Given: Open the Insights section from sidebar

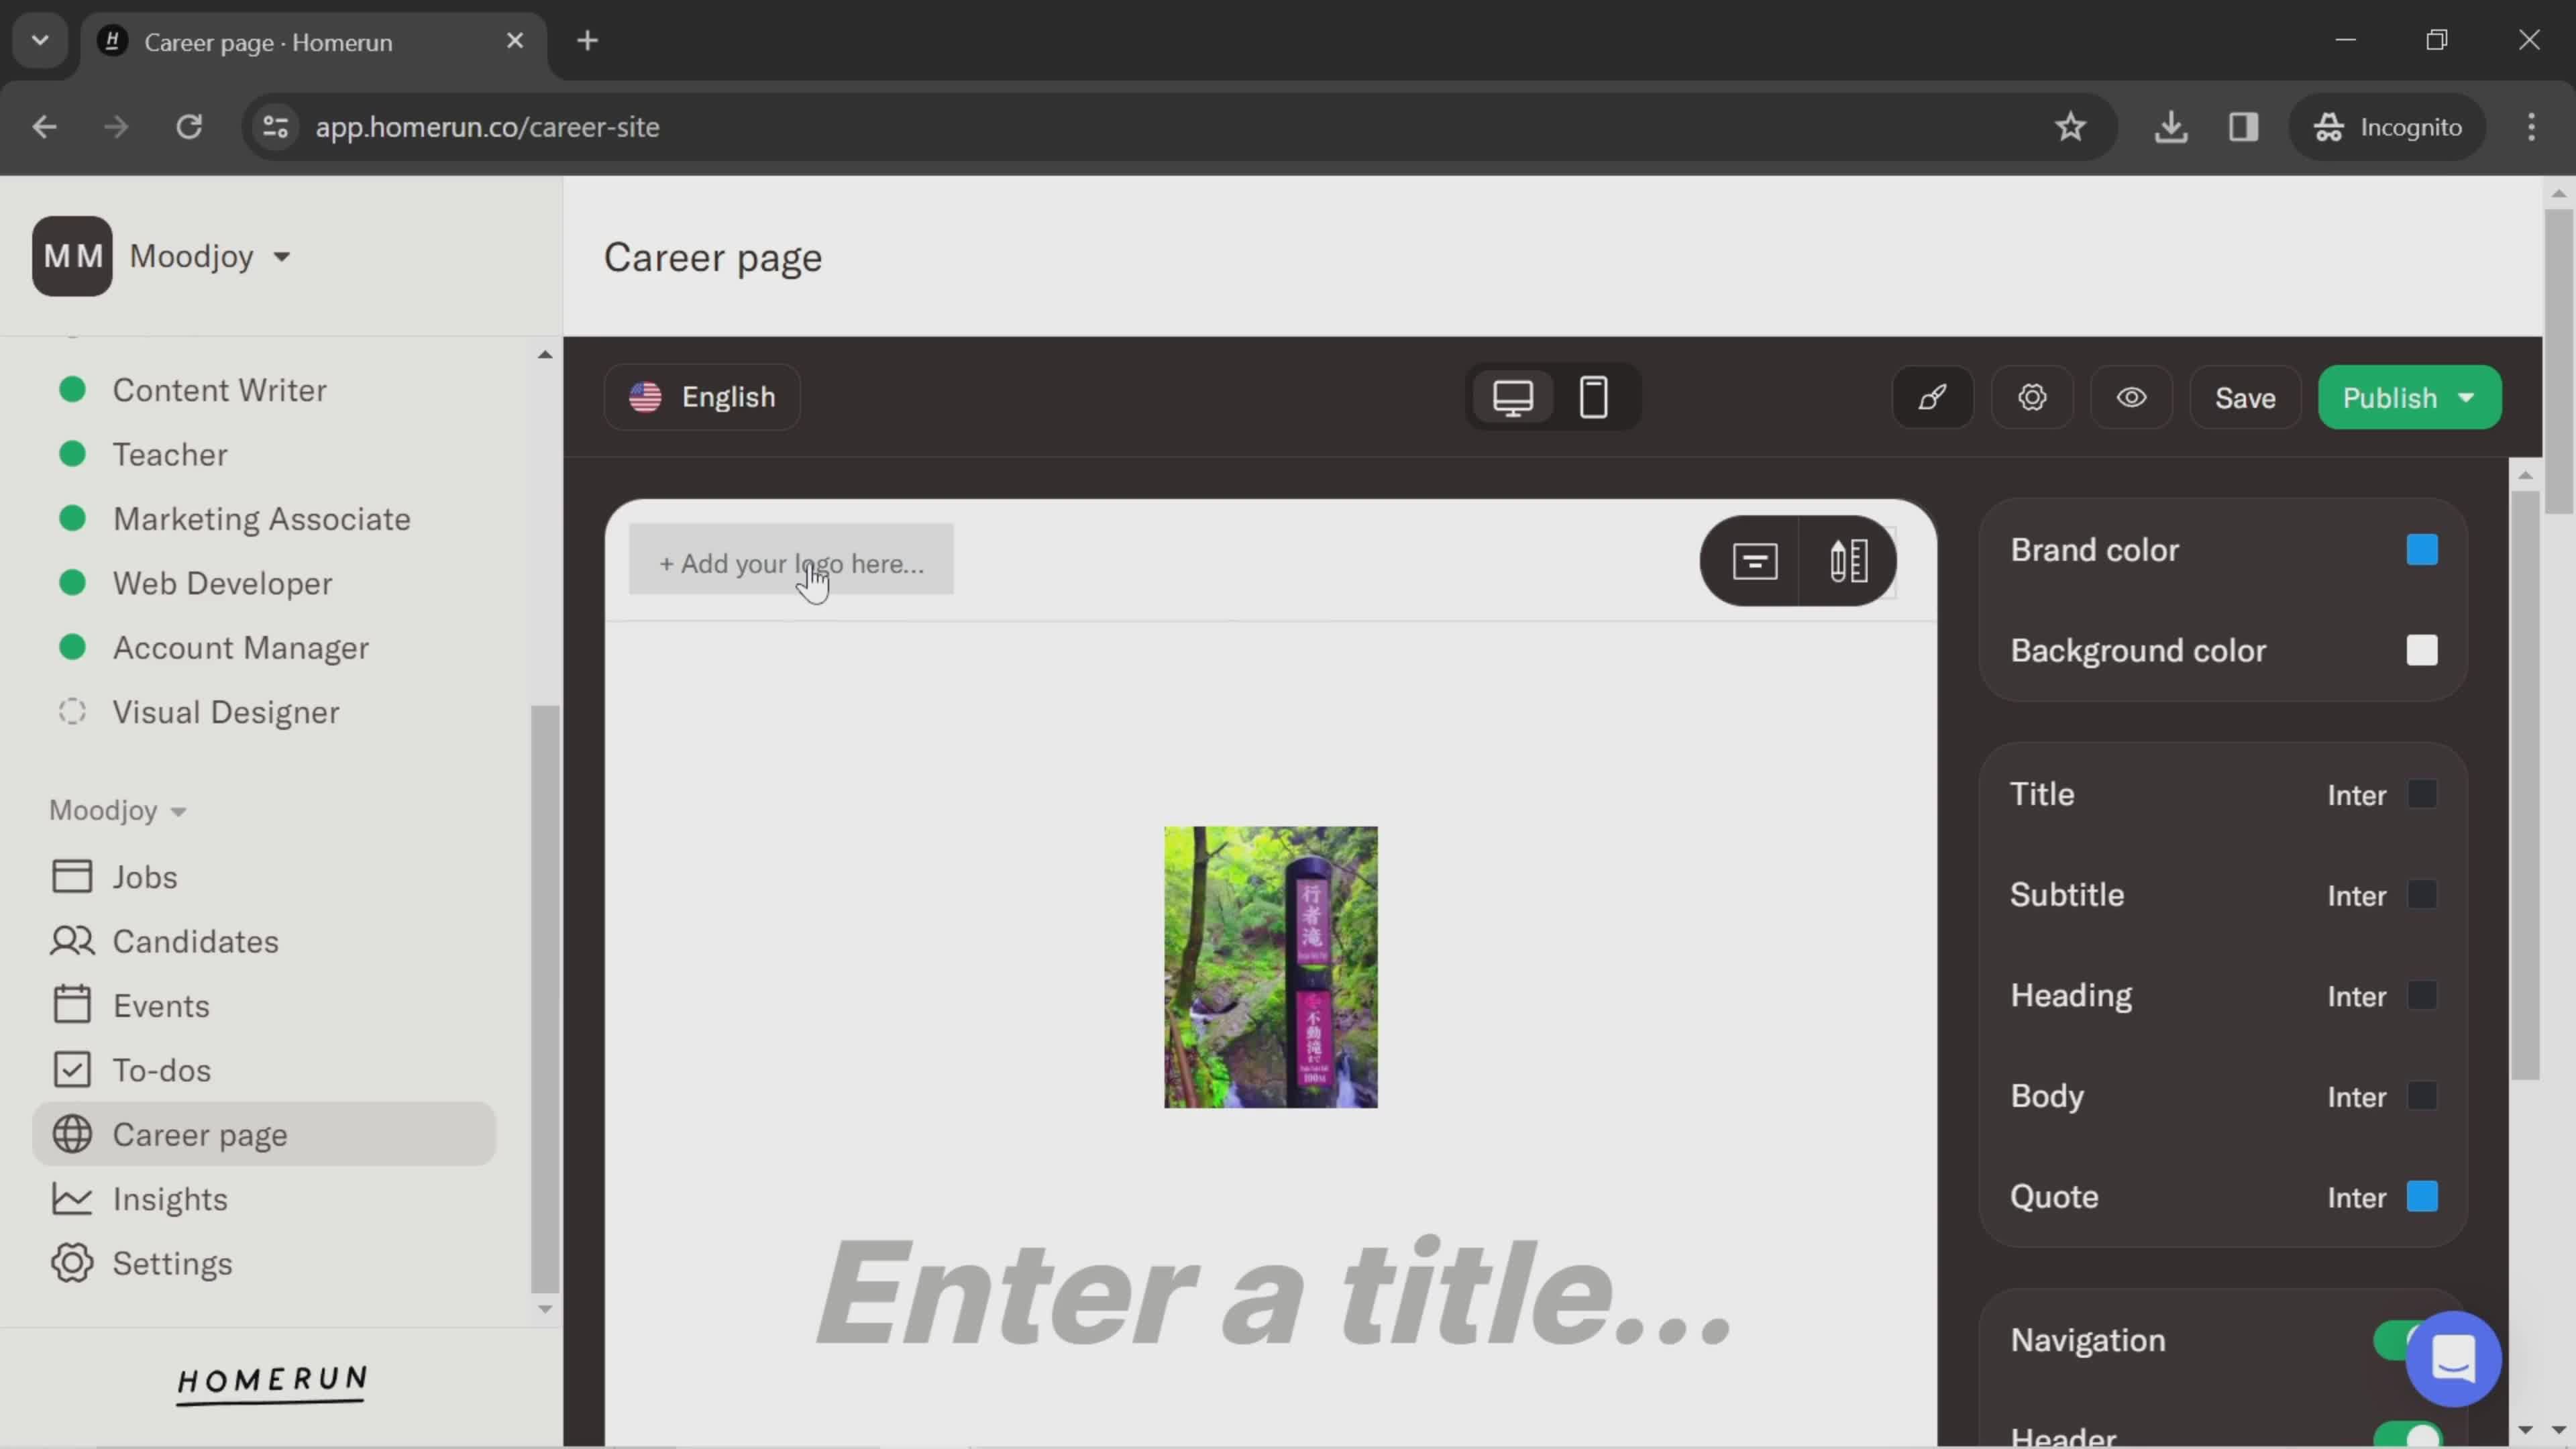Looking at the screenshot, I should click(168, 1199).
